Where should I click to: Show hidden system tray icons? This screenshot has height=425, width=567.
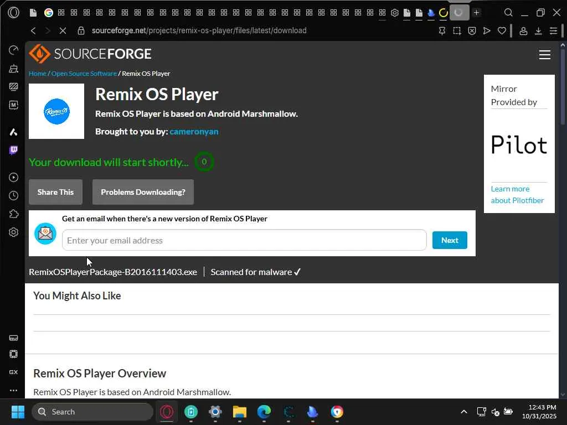coord(464,412)
